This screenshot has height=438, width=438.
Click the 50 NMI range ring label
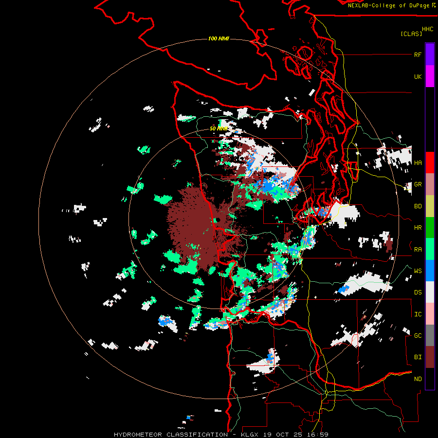click(x=219, y=129)
